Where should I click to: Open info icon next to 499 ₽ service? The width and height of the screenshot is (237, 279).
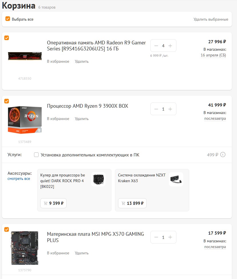point(223,155)
